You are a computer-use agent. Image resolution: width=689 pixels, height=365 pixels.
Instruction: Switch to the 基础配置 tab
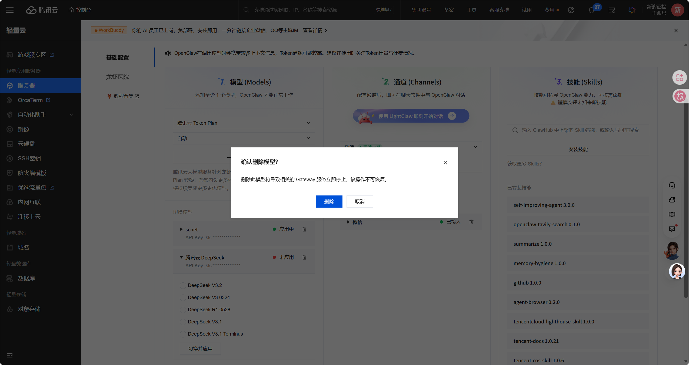pos(118,58)
